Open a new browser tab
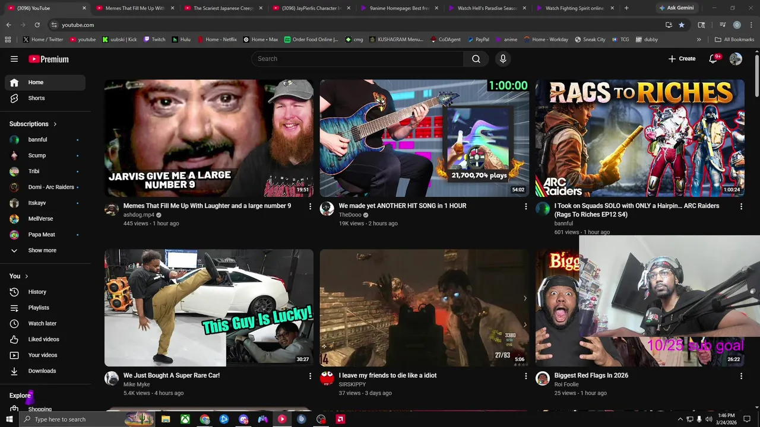Viewport: 760px width, 427px height. (626, 8)
